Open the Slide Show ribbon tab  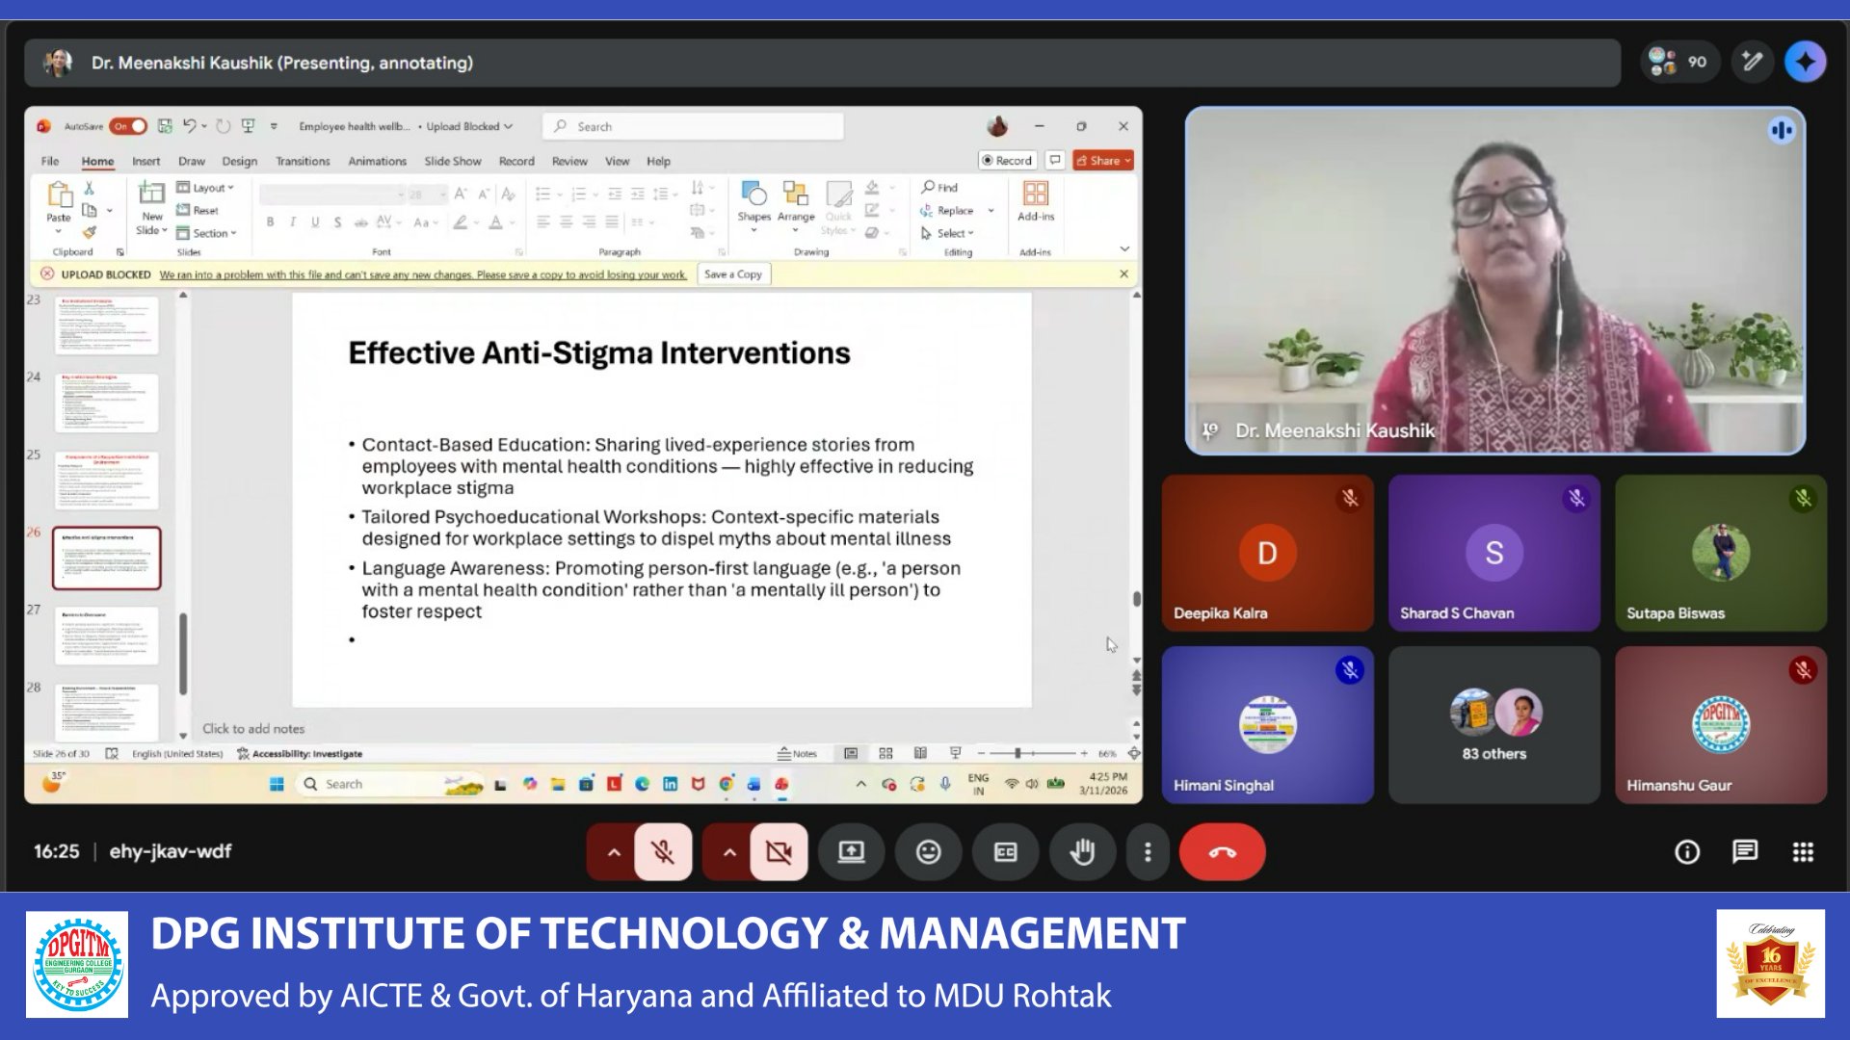pos(452,161)
